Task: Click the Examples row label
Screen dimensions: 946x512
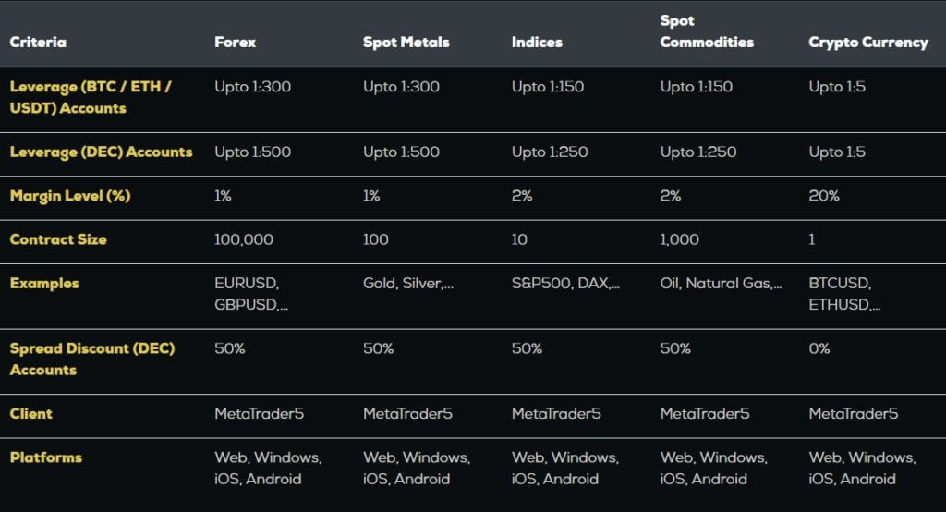Action: [44, 283]
